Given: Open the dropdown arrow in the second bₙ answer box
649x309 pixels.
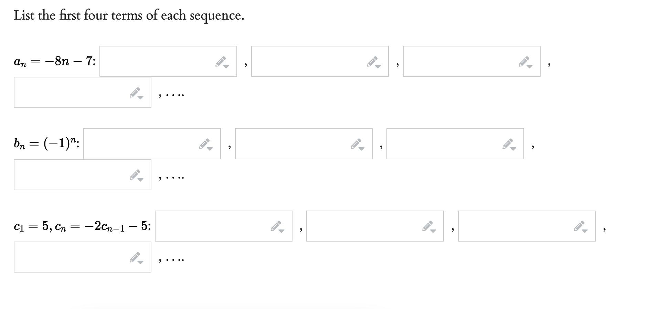Looking at the screenshot, I should tap(362, 148).
